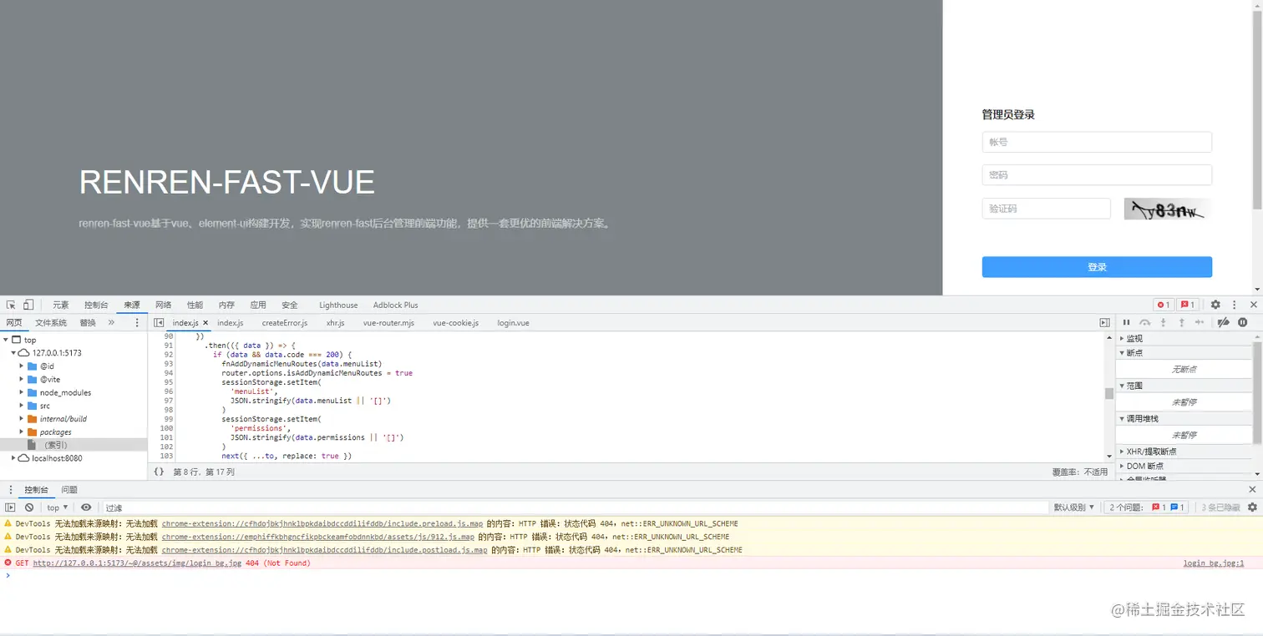Click the red error count badge

click(x=1163, y=305)
